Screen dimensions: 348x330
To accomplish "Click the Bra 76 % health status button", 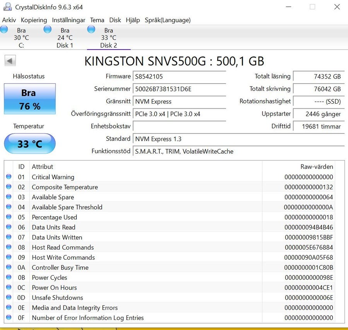I will pyautogui.click(x=30, y=99).
